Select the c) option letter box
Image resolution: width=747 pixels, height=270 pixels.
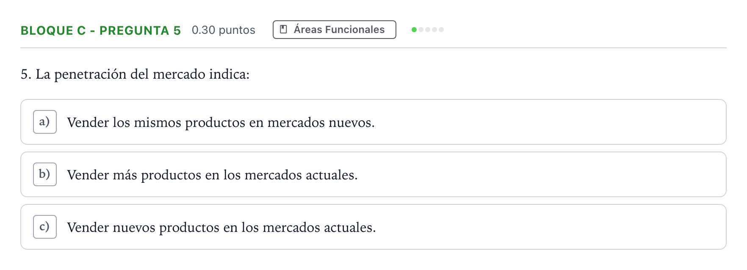click(x=45, y=227)
